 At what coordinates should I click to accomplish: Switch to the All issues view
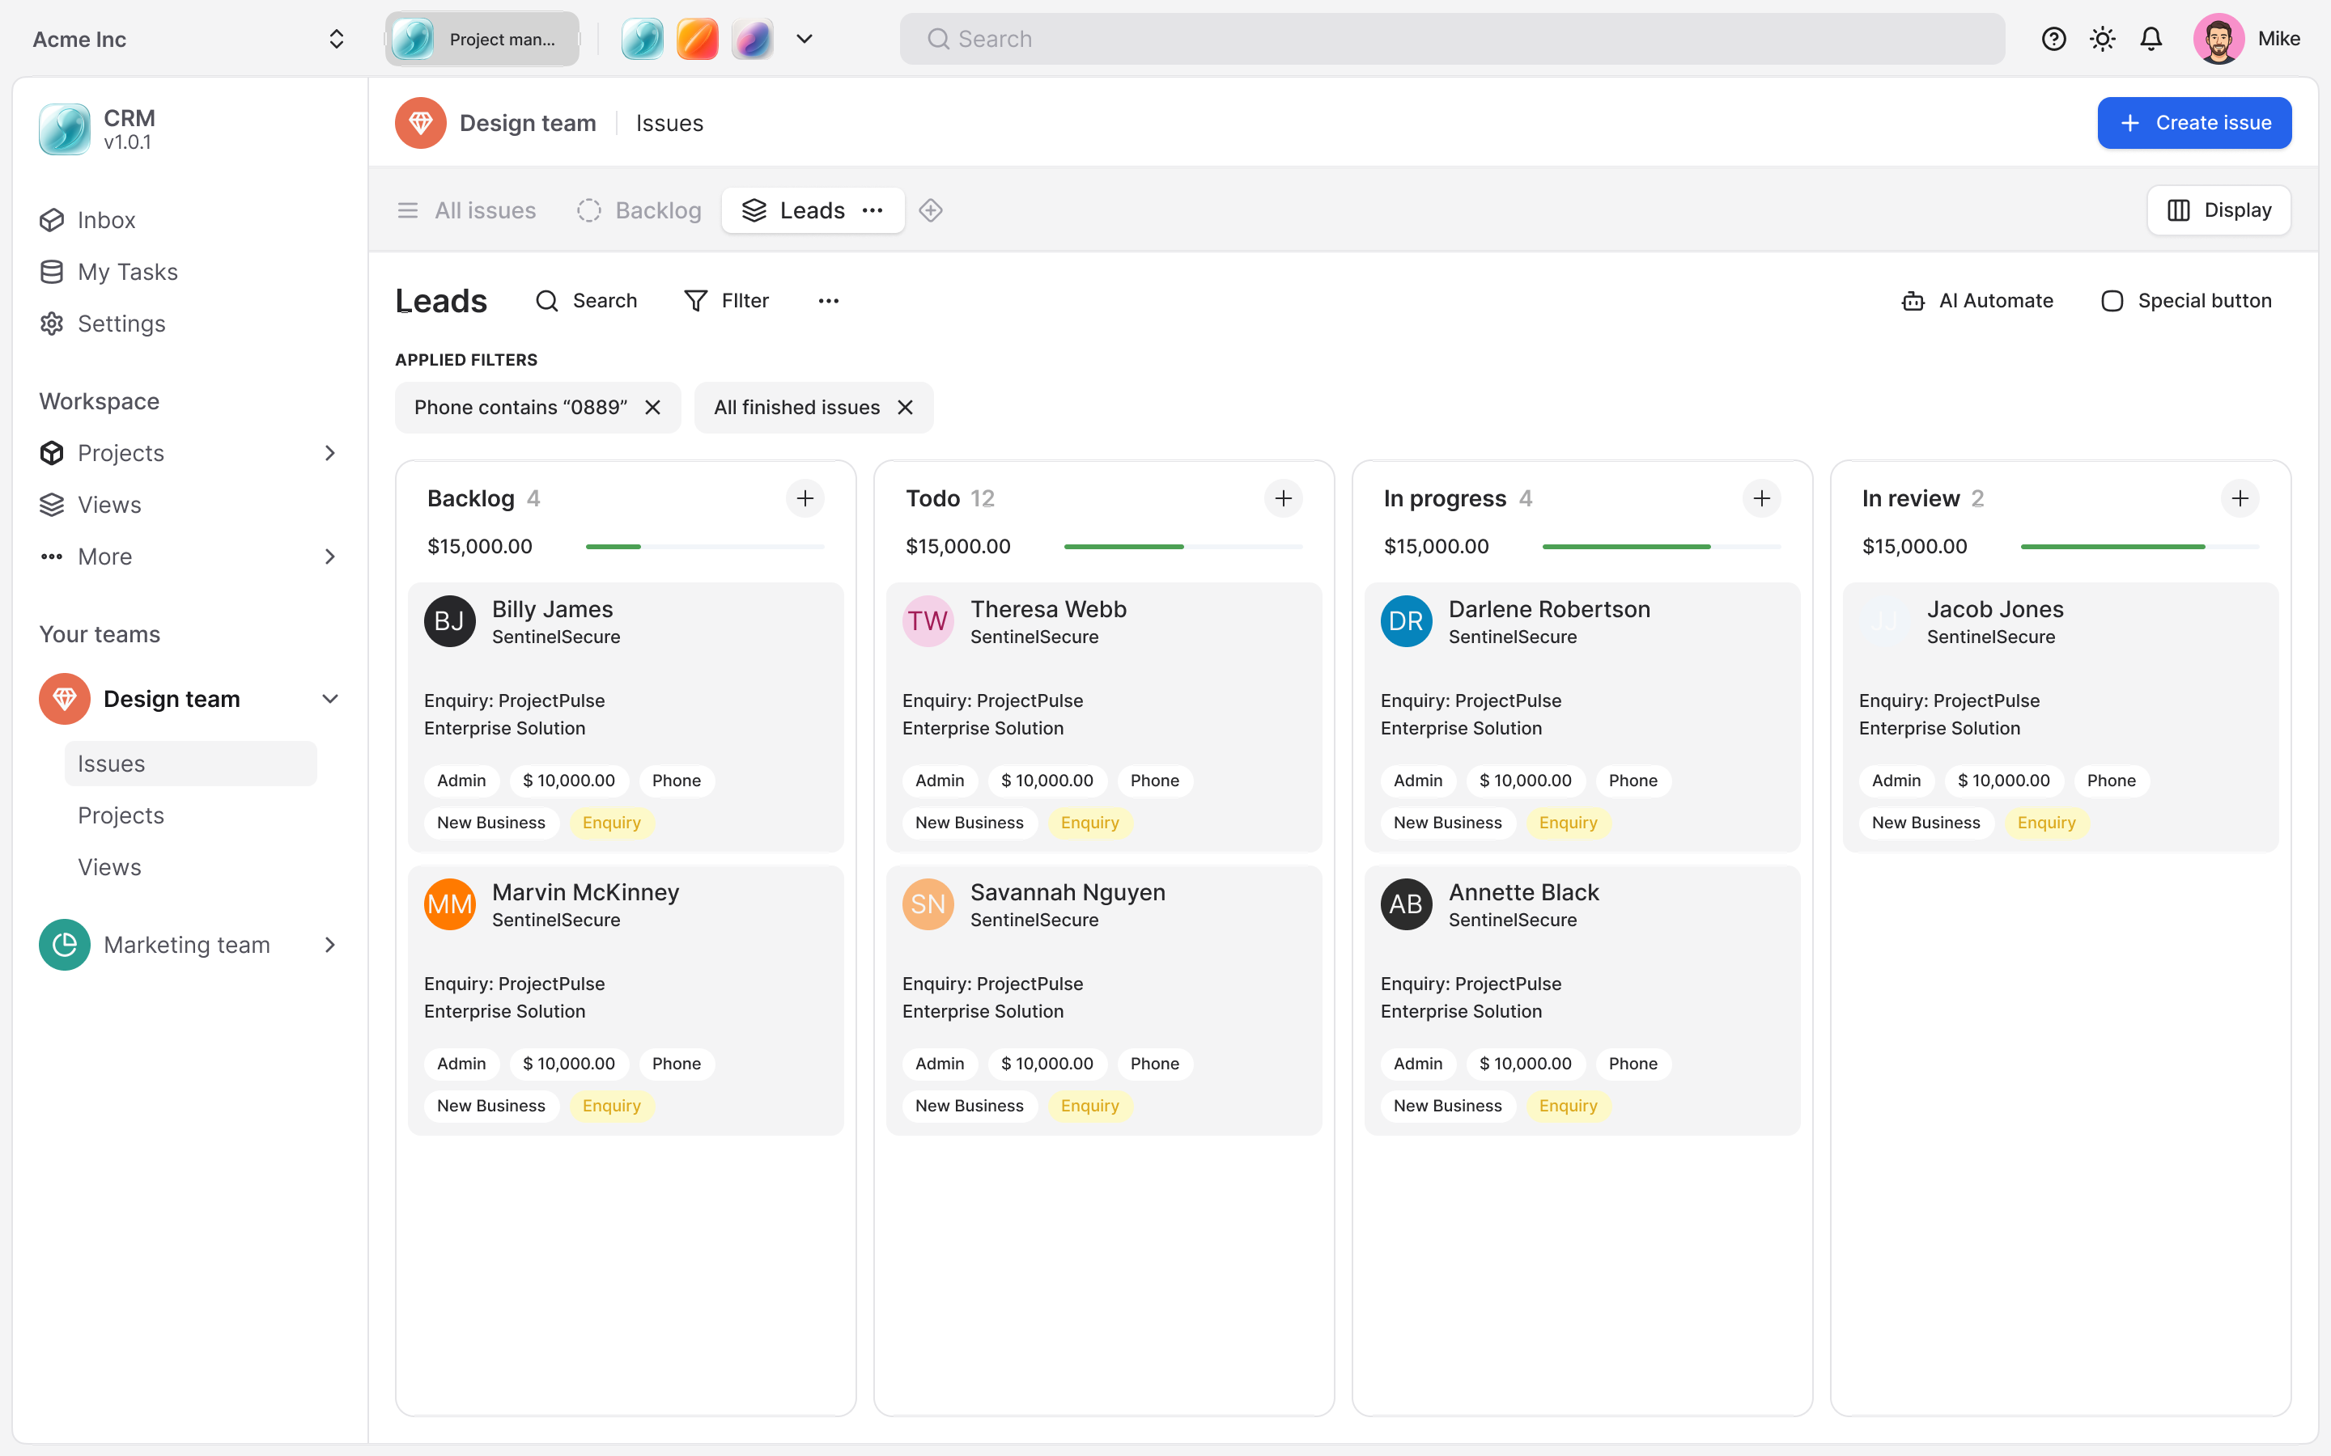click(x=465, y=210)
